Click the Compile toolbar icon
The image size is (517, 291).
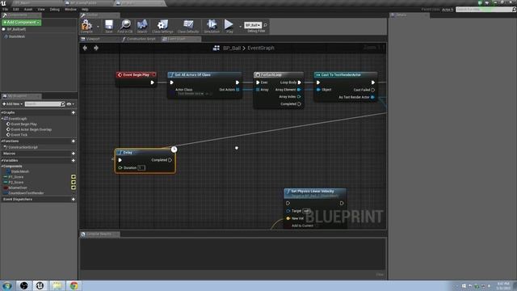86,26
